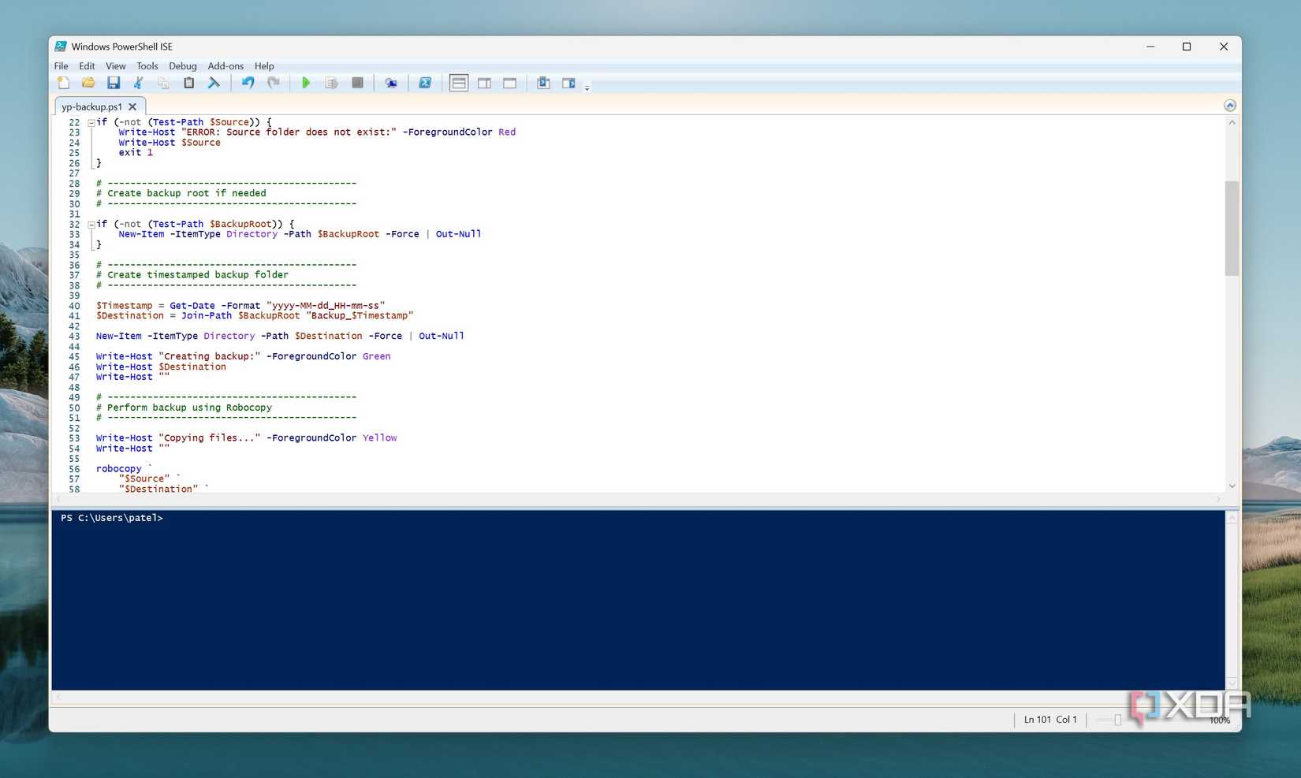This screenshot has height=778, width=1301.
Task: Open the Tools menu
Action: 147,66
